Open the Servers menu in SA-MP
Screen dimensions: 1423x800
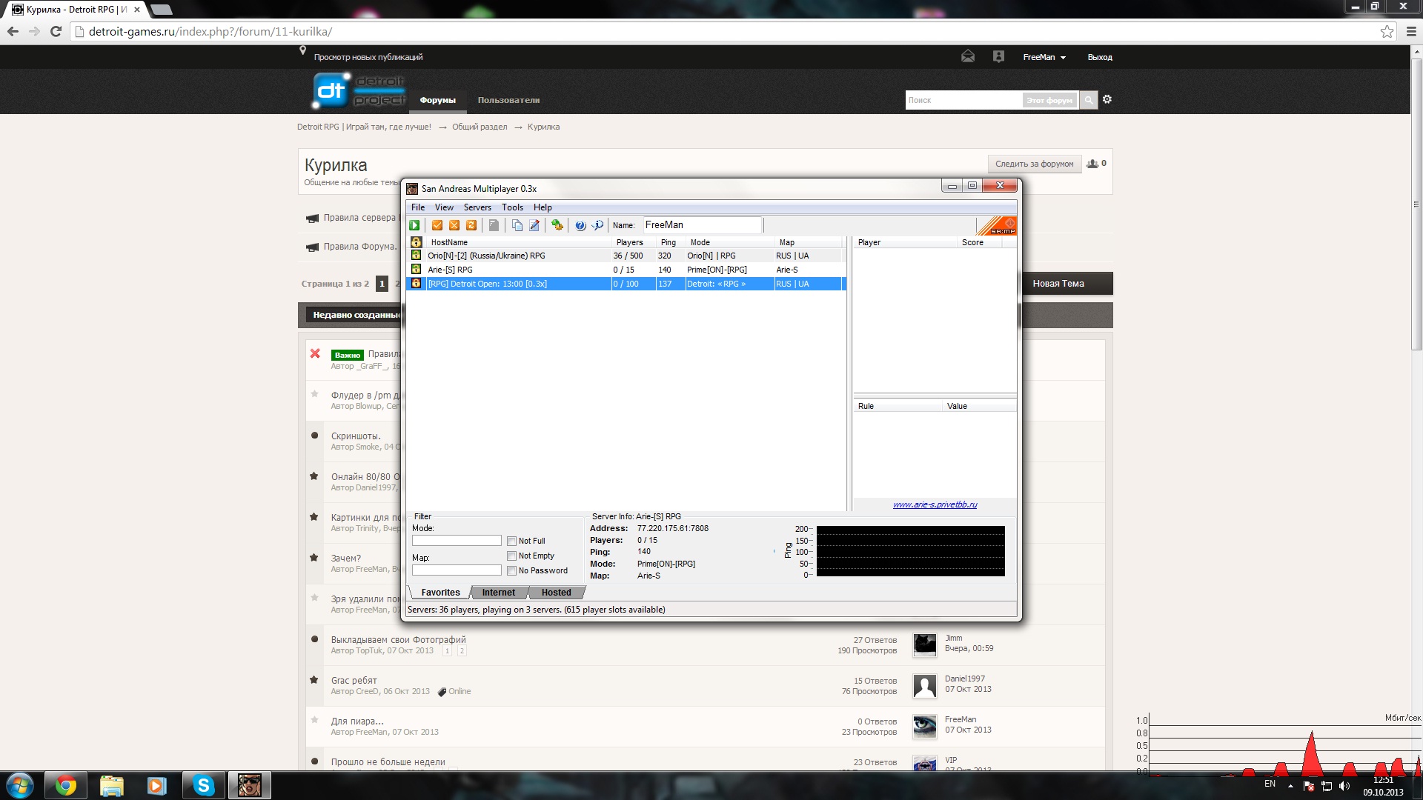pyautogui.click(x=477, y=207)
